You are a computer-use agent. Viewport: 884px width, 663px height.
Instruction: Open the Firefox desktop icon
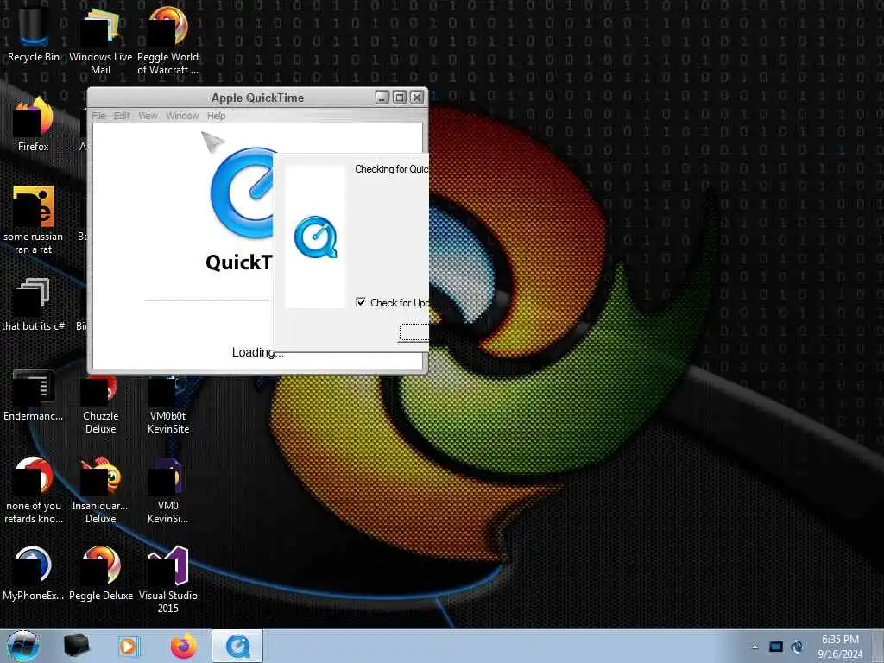[34, 124]
